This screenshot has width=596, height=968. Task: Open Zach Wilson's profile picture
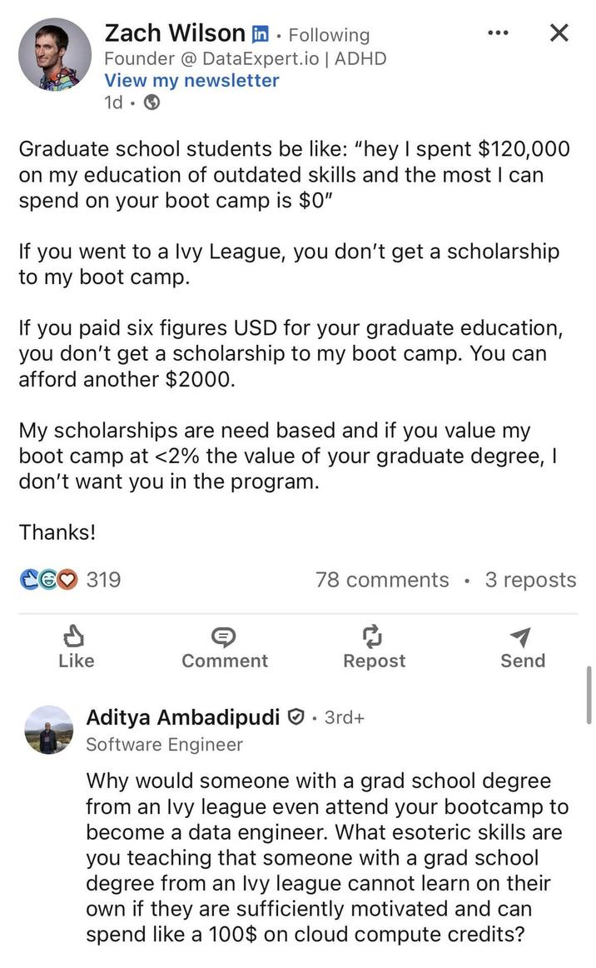pyautogui.click(x=54, y=55)
